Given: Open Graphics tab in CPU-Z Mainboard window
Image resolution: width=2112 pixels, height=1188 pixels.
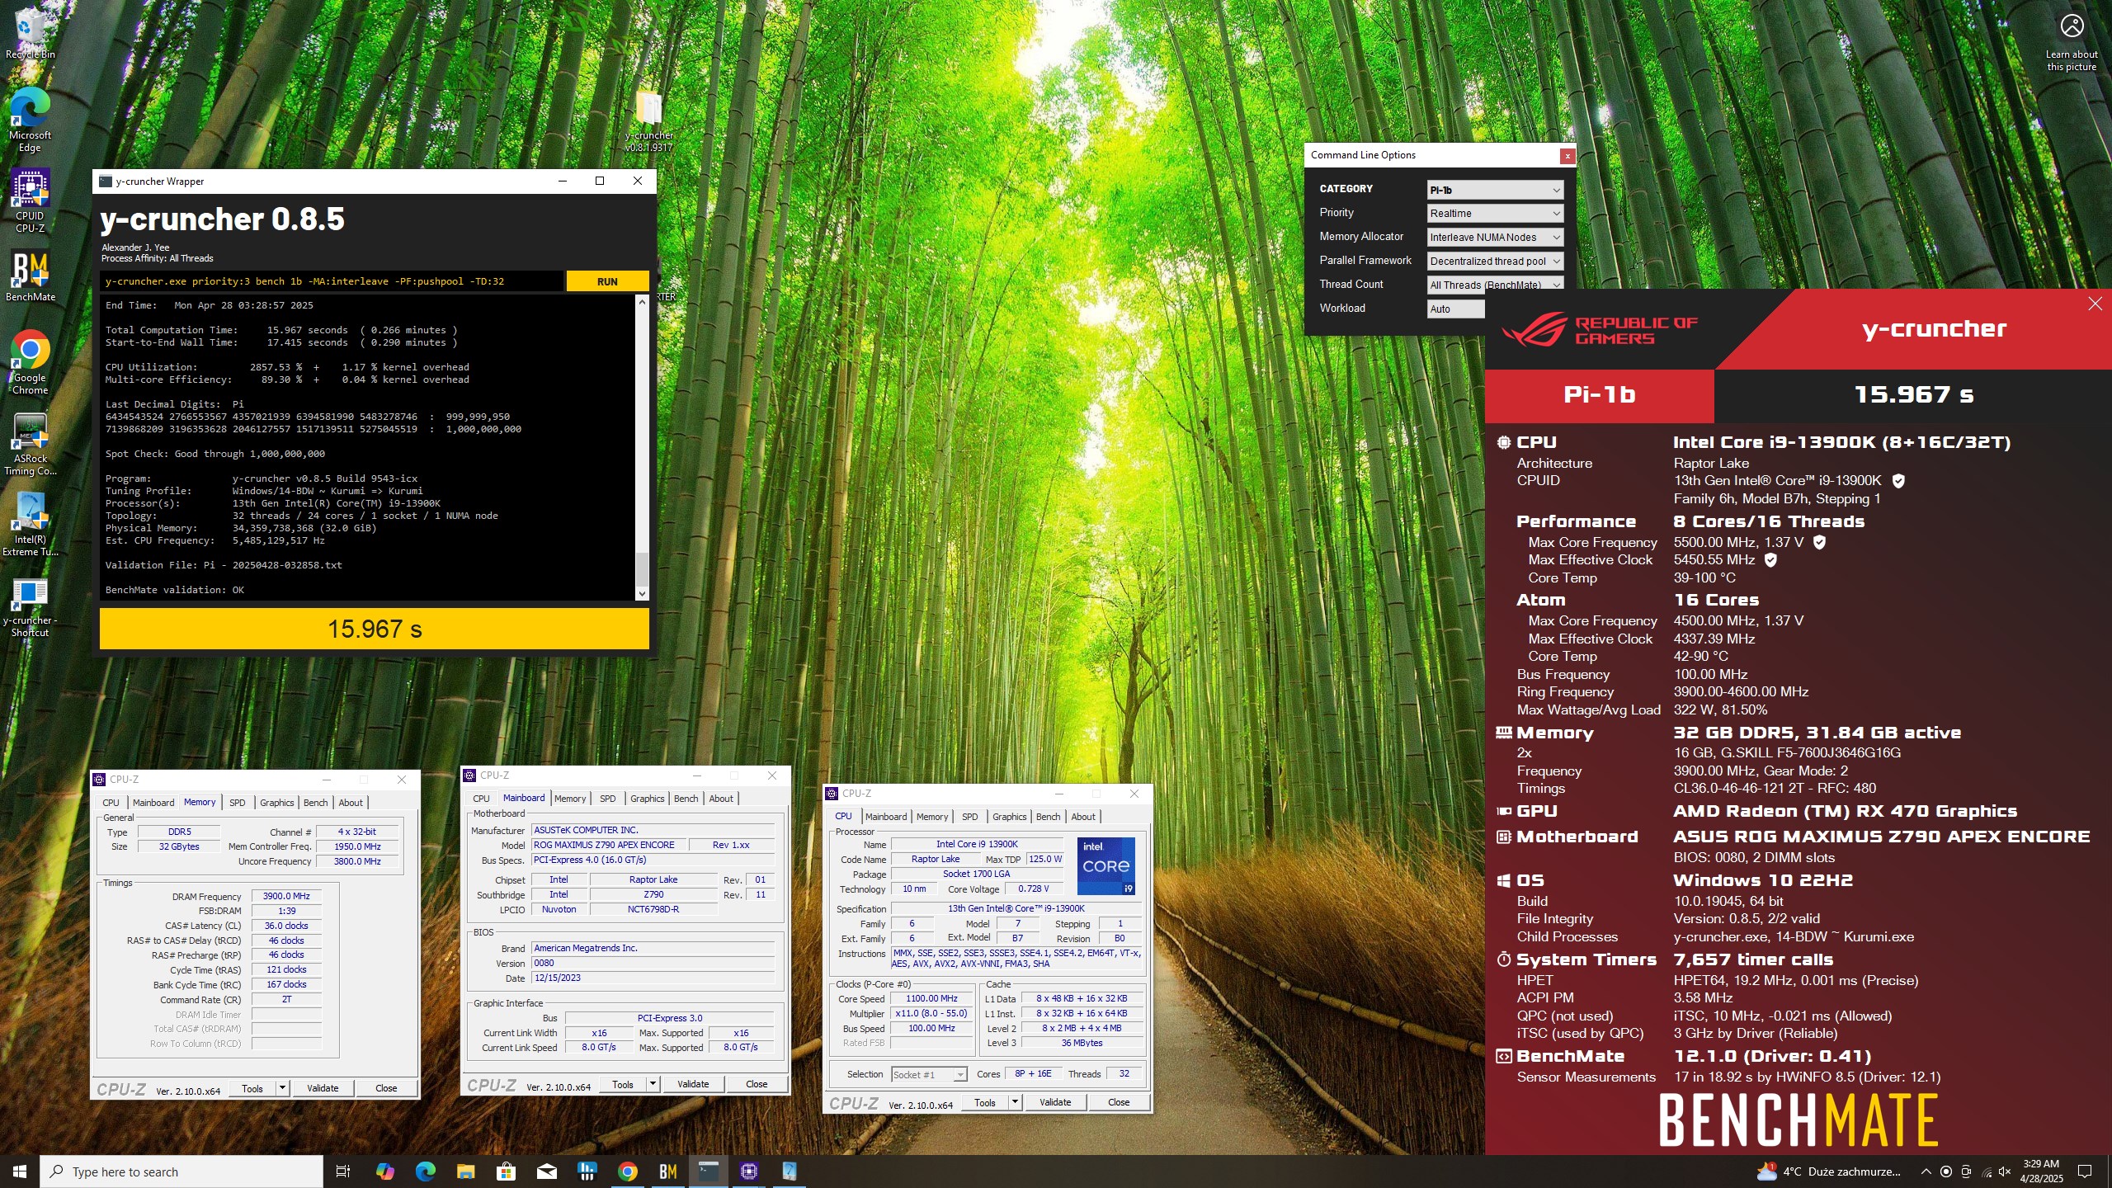Looking at the screenshot, I should (647, 799).
